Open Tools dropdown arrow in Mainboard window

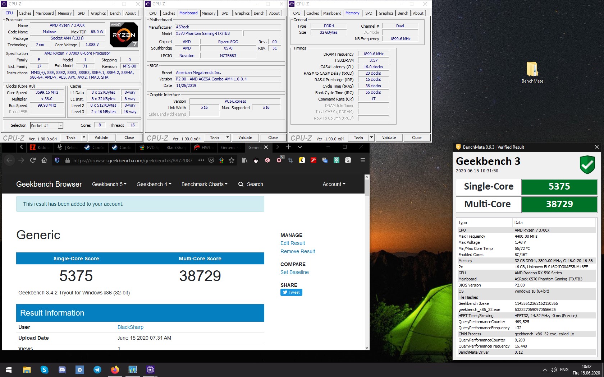[x=228, y=137]
